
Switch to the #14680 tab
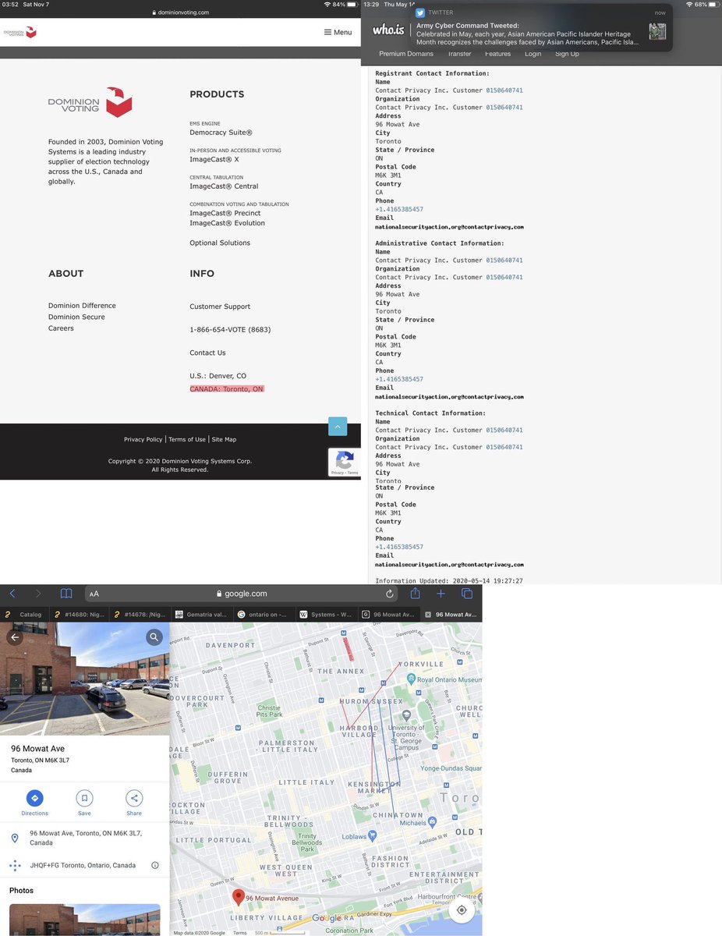79,614
